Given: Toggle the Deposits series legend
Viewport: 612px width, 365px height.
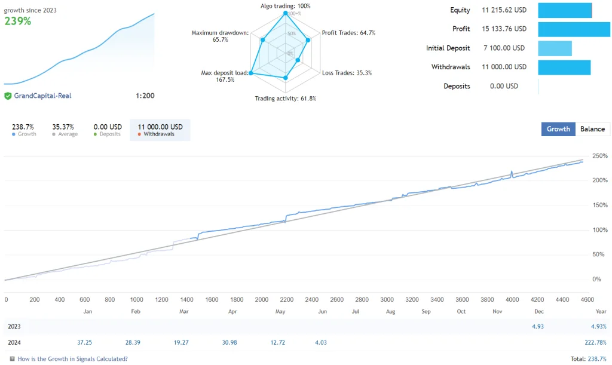Looking at the screenshot, I should 108,130.
